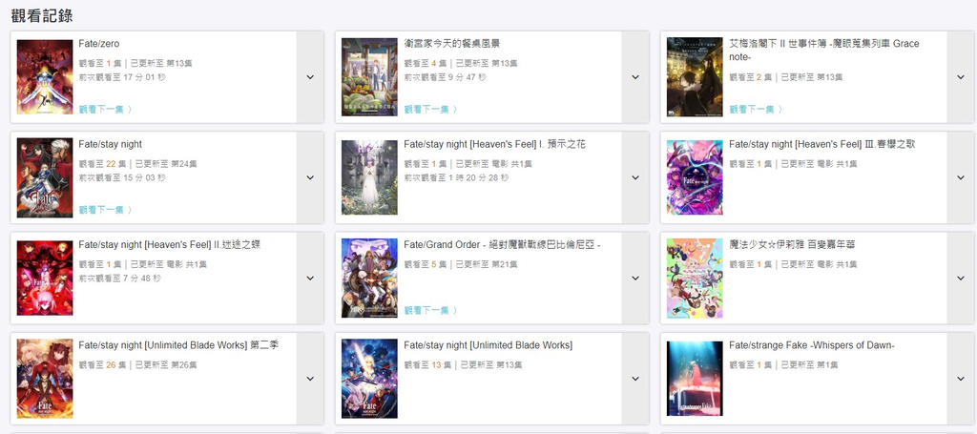Click the 觀看記錄 page heading
Viewport: 977px width, 434px height.
[42, 15]
